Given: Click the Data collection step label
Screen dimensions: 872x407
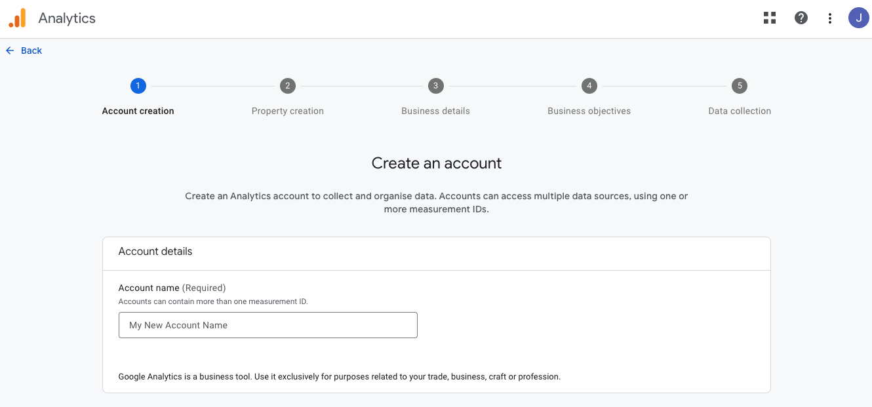Looking at the screenshot, I should pyautogui.click(x=740, y=111).
